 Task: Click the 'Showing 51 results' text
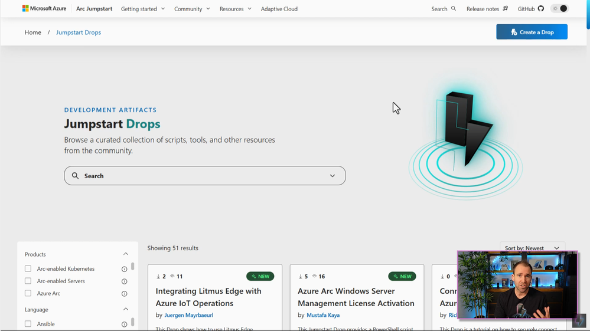[172, 248]
